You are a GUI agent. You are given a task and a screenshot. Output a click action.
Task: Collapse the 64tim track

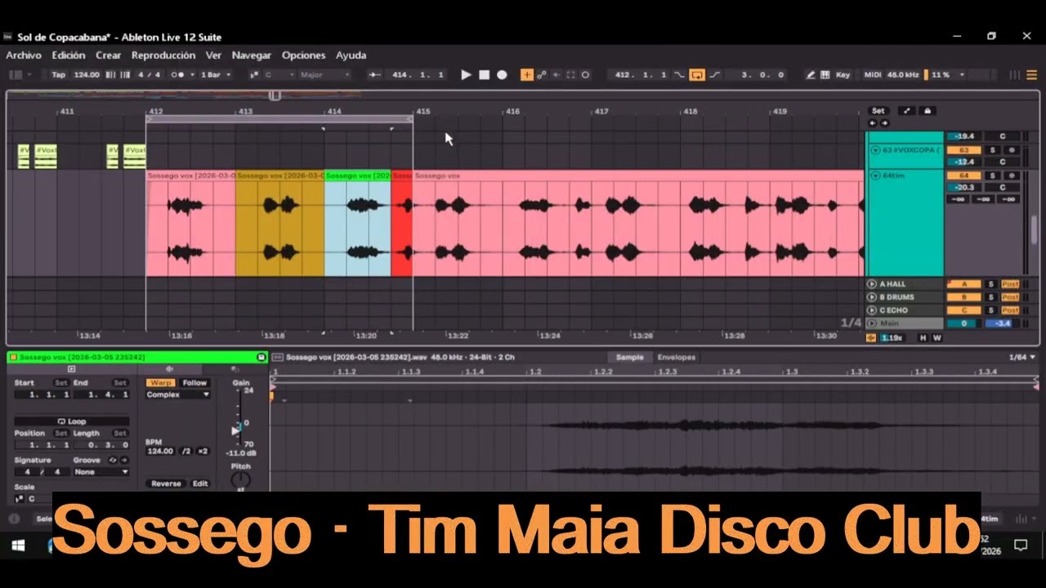[875, 176]
